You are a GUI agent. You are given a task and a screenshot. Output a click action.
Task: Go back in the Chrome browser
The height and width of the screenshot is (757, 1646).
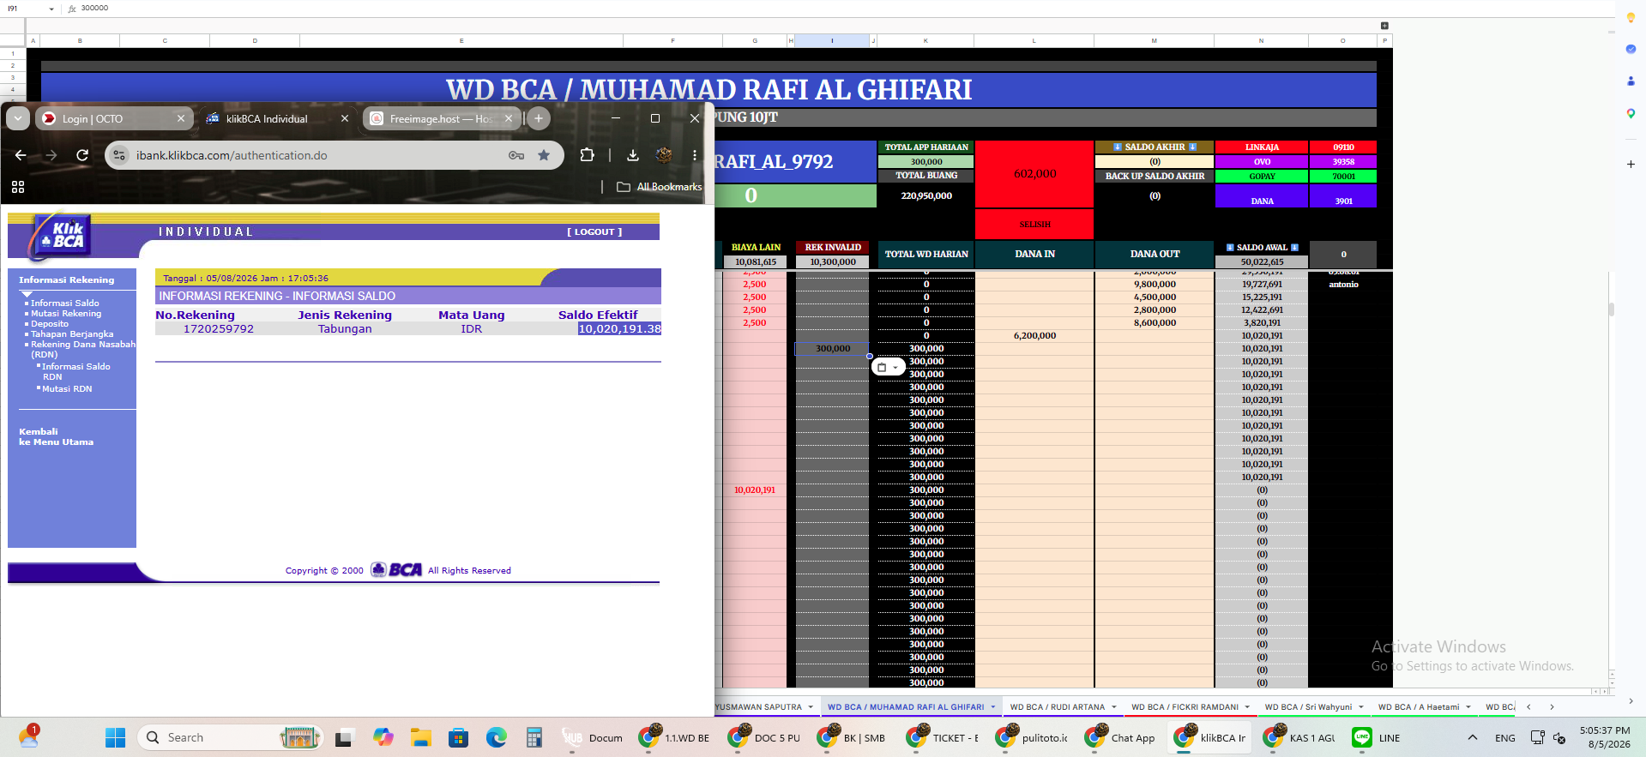[21, 155]
